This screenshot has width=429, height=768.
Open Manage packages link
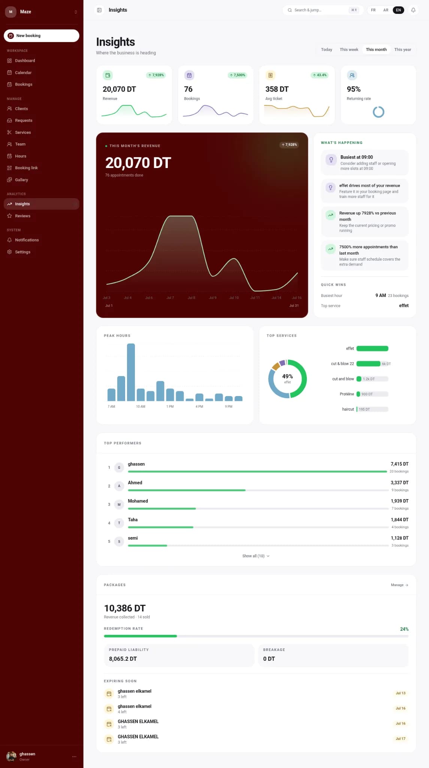click(399, 585)
